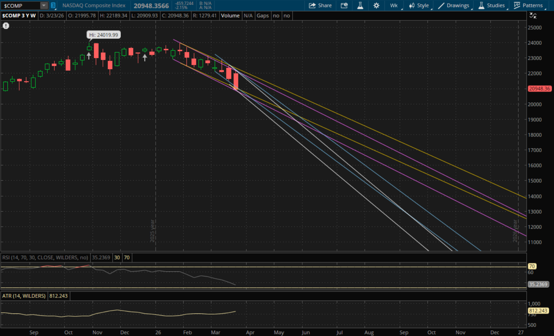Click the exclamation alert icon on chart

point(6,26)
